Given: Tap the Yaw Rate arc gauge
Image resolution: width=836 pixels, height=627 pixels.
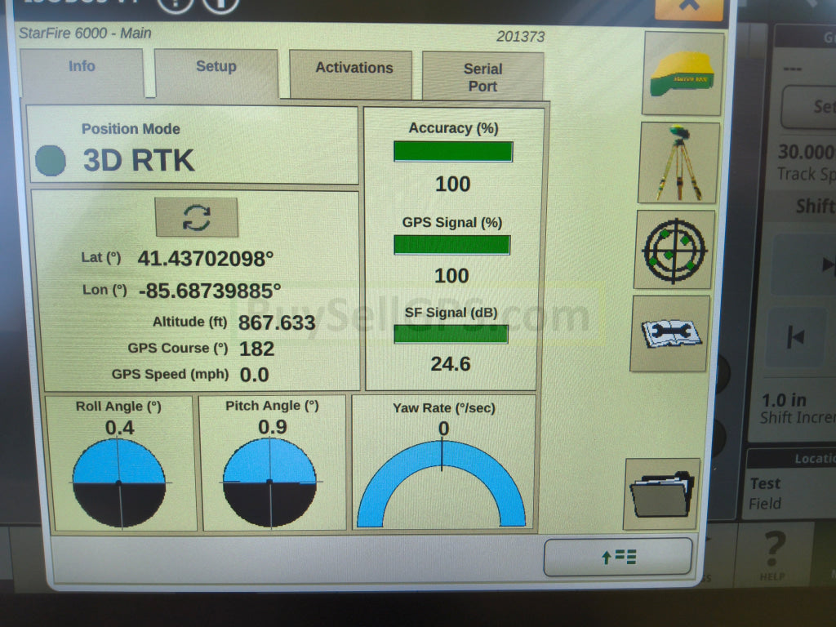Looking at the screenshot, I should (442, 483).
